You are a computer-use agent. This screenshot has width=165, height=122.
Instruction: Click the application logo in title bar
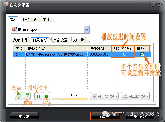[x=6, y=4]
